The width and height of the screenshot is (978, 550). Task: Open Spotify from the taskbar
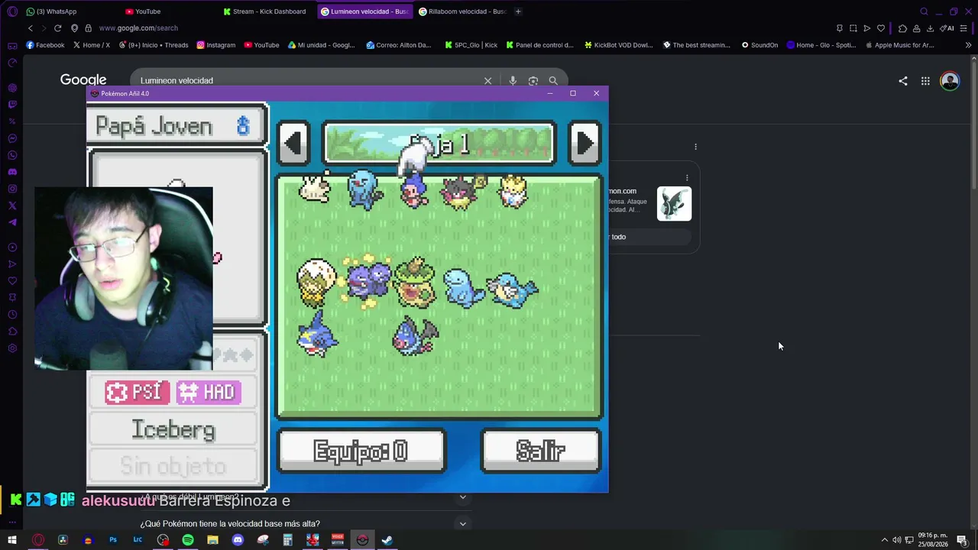point(188,540)
